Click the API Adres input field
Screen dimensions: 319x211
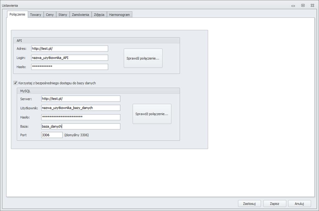[69, 49]
